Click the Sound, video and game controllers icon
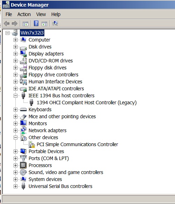This screenshot has width=175, height=204. (23, 172)
